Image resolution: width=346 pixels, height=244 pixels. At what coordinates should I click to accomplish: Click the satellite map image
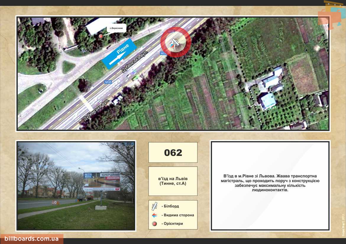(173, 74)
